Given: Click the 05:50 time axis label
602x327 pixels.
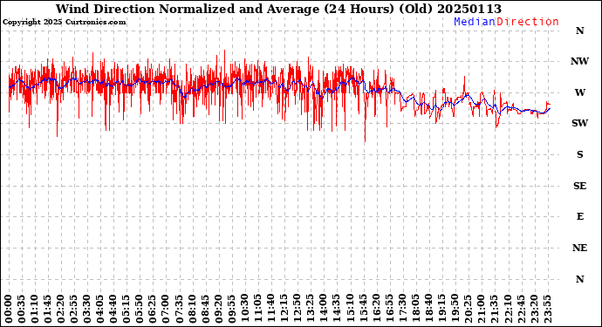Looking at the screenshot, I should pos(140,309).
